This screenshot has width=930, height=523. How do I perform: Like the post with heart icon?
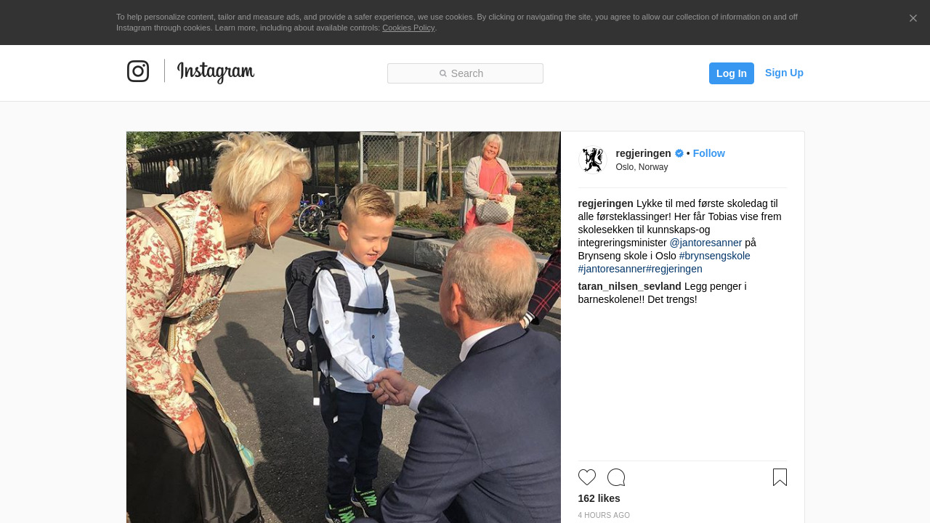pyautogui.click(x=587, y=477)
